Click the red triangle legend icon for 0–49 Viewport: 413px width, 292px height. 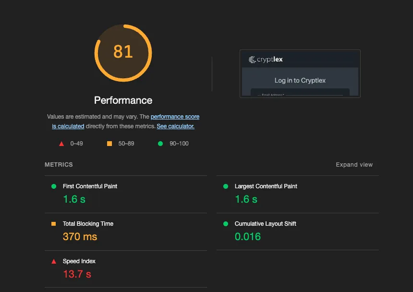tap(61, 143)
